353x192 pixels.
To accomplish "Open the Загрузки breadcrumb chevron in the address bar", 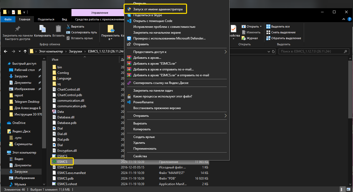I will (85, 51).
